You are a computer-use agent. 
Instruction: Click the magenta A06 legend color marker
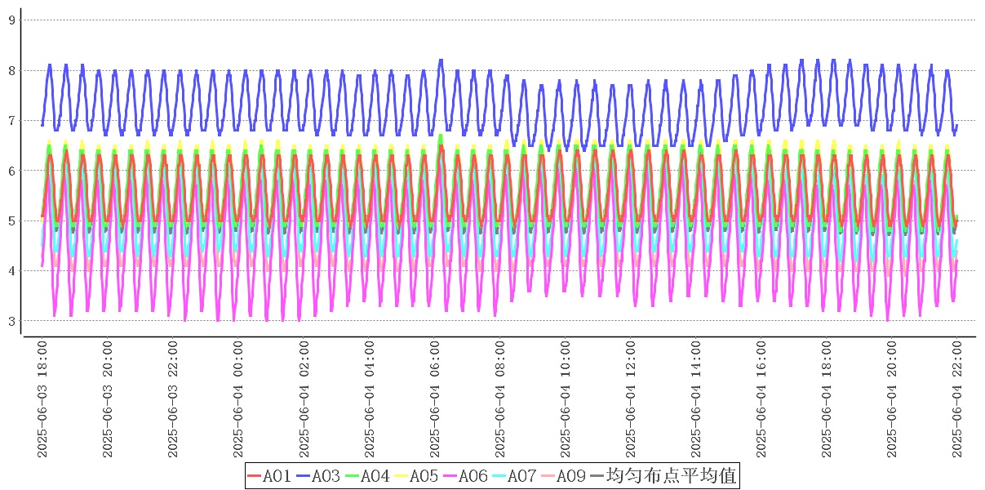pyautogui.click(x=450, y=475)
